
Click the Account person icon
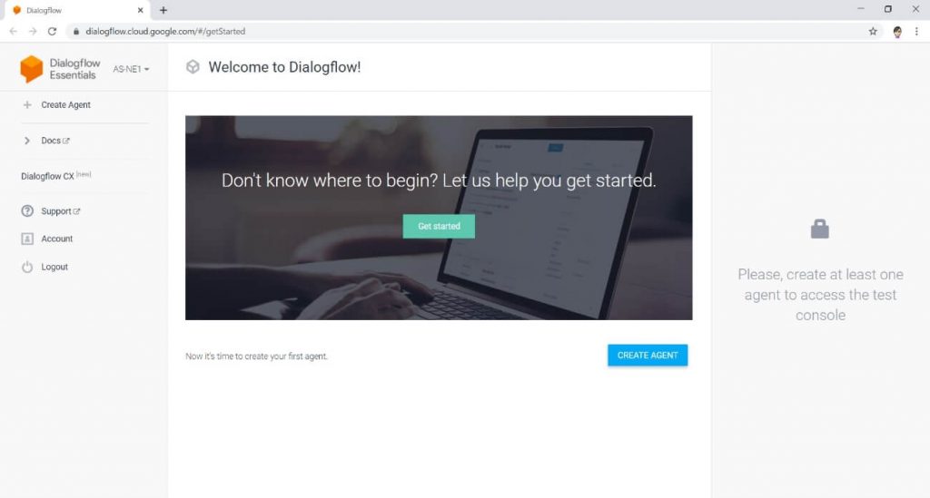tap(27, 239)
